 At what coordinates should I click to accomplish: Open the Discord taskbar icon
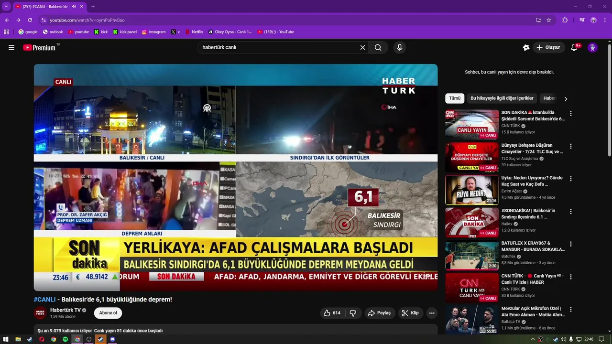pyautogui.click(x=112, y=339)
